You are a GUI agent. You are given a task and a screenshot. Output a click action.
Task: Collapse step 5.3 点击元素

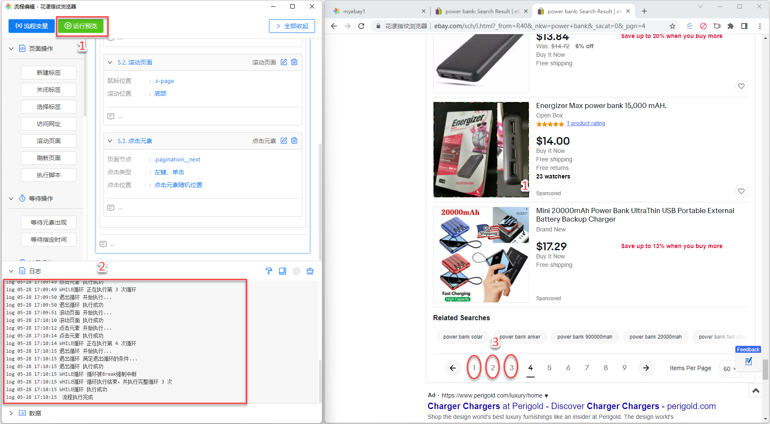click(110, 141)
